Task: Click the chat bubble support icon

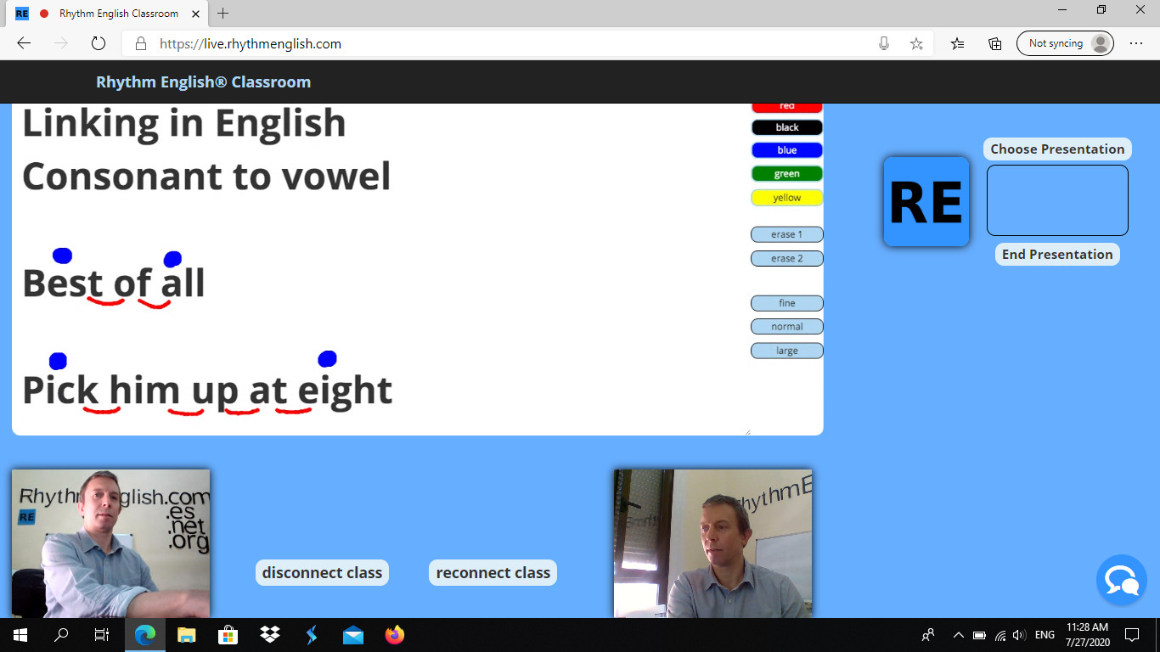Action: 1122,580
